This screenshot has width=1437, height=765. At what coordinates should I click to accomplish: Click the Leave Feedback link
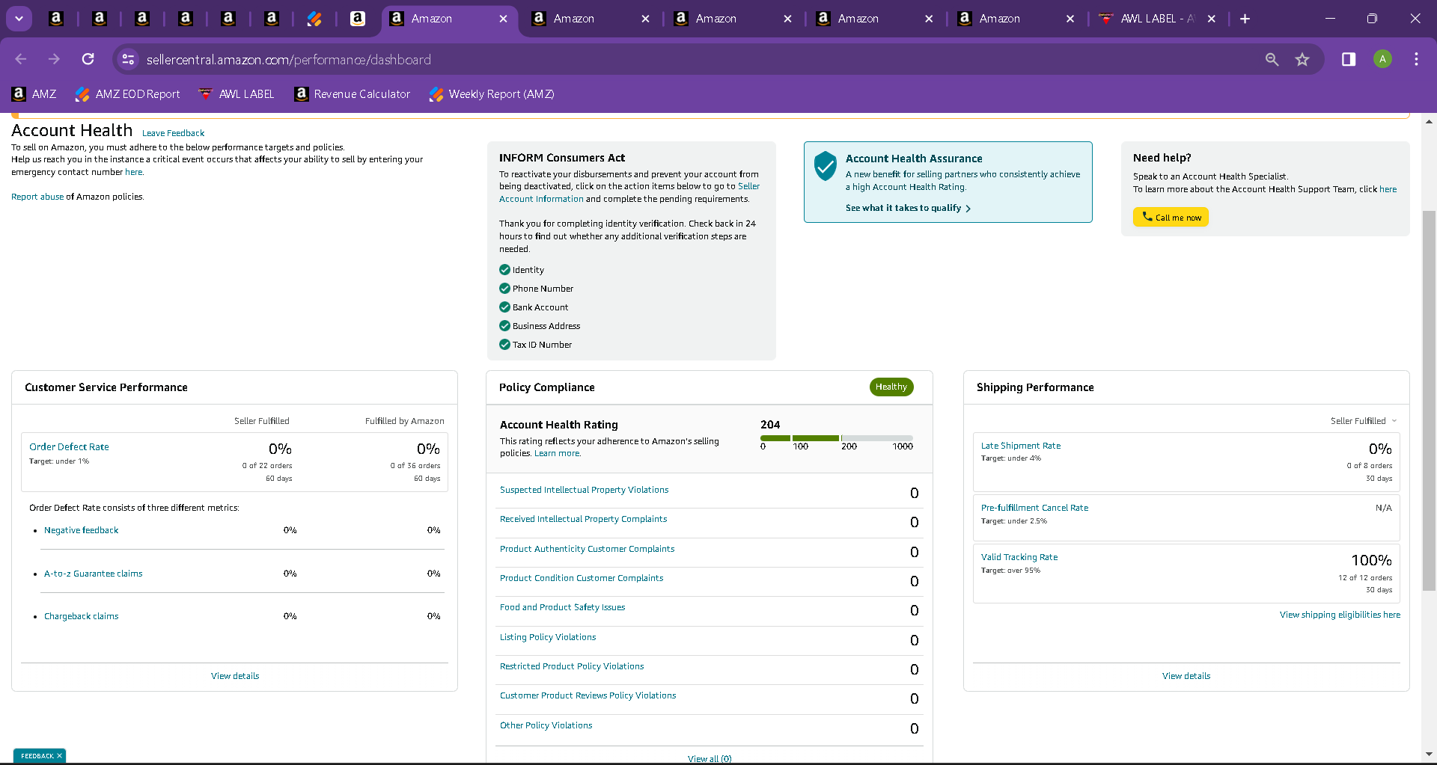pos(173,133)
